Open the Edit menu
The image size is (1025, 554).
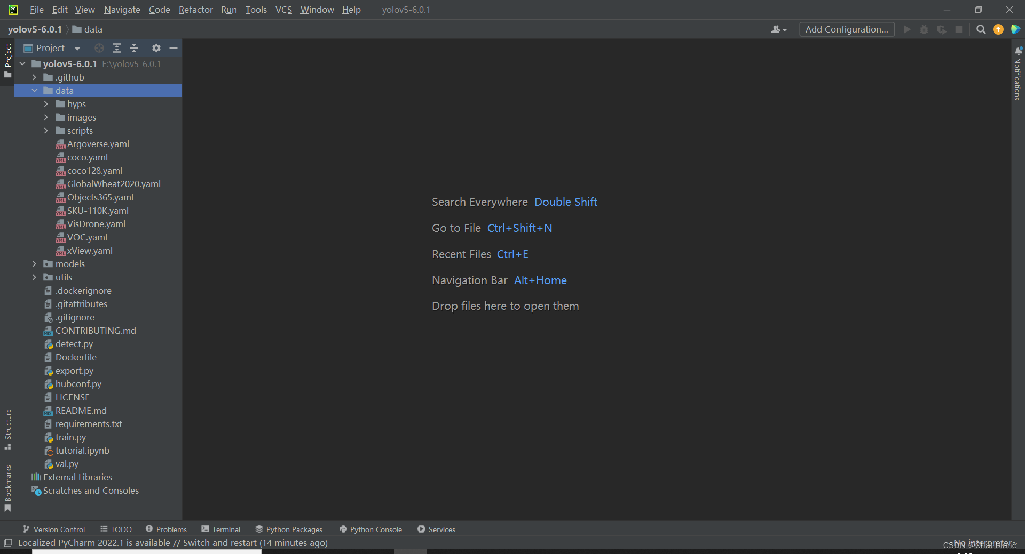pyautogui.click(x=60, y=10)
